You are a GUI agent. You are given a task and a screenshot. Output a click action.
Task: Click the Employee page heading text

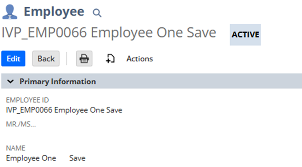click(54, 12)
